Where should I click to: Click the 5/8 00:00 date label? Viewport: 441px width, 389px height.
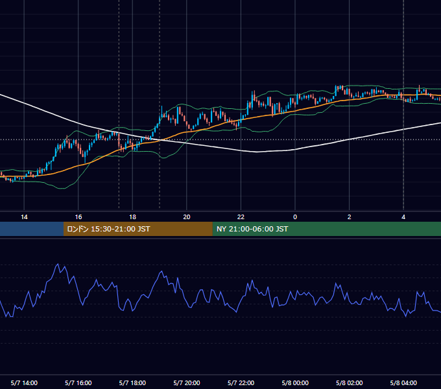295,383
